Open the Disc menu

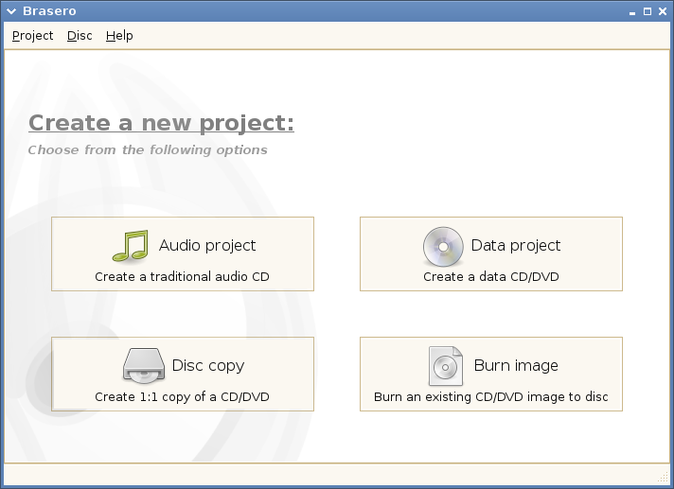[80, 36]
